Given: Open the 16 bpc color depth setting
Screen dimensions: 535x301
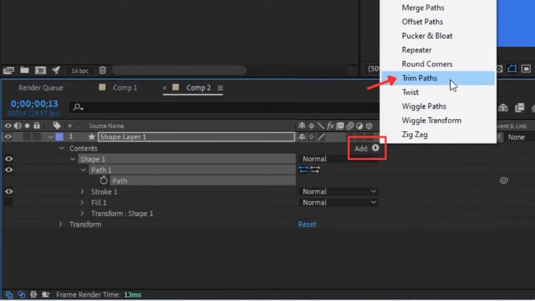Looking at the screenshot, I should coord(80,71).
